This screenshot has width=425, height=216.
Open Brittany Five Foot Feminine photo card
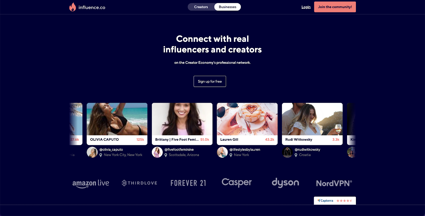click(x=182, y=124)
